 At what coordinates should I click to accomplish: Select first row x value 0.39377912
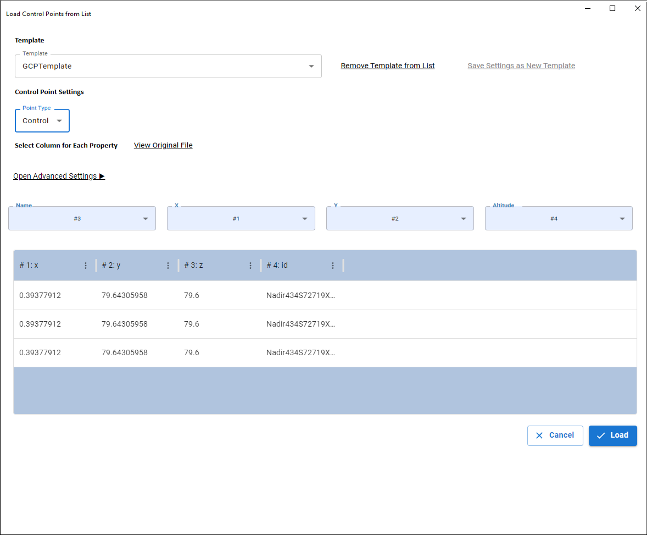pyautogui.click(x=40, y=295)
